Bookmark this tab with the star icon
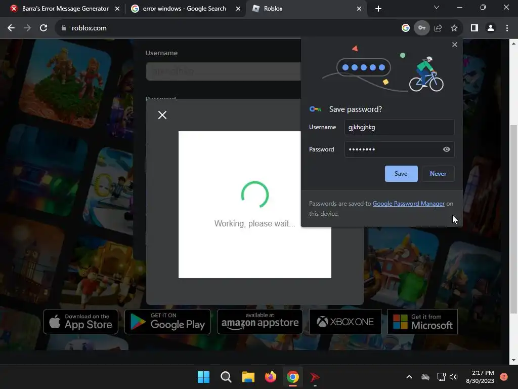This screenshot has width=518, height=389. [x=454, y=28]
